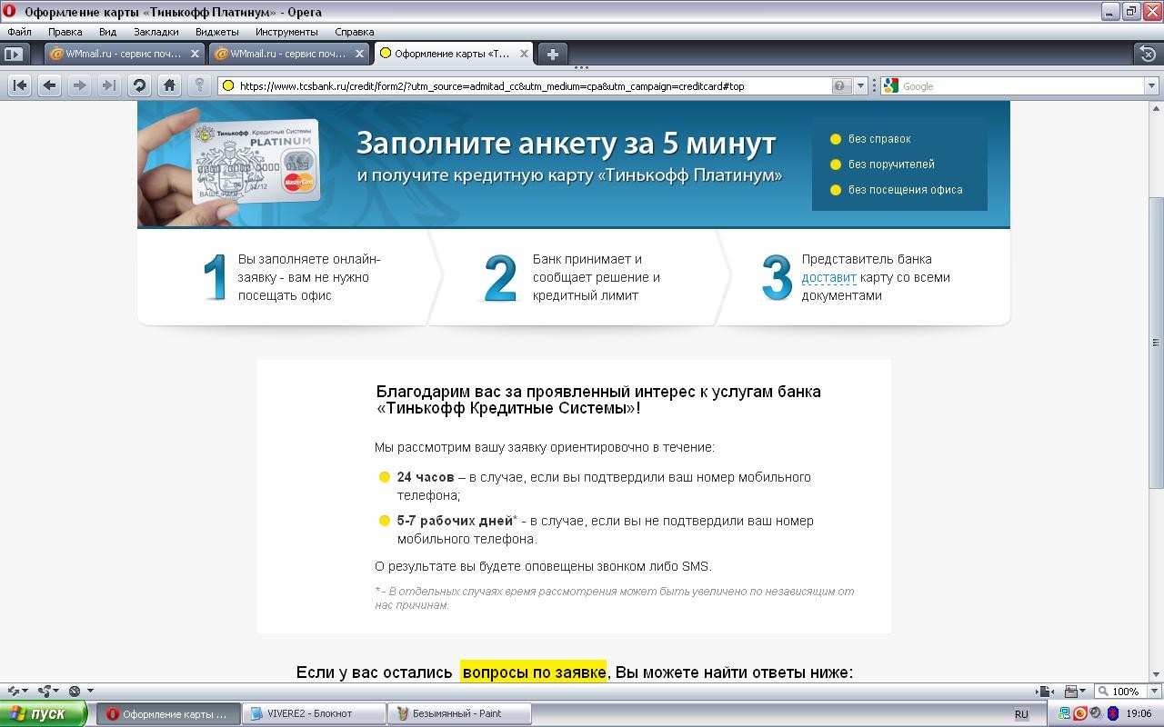Follow the доставит link
This screenshot has height=727, width=1164.
point(828,277)
